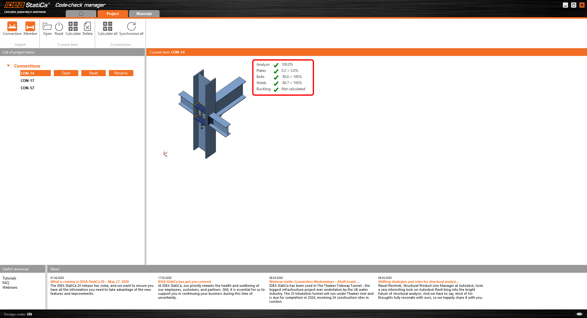Go to the Home tab
This screenshot has height=318, width=587.
click(81, 14)
